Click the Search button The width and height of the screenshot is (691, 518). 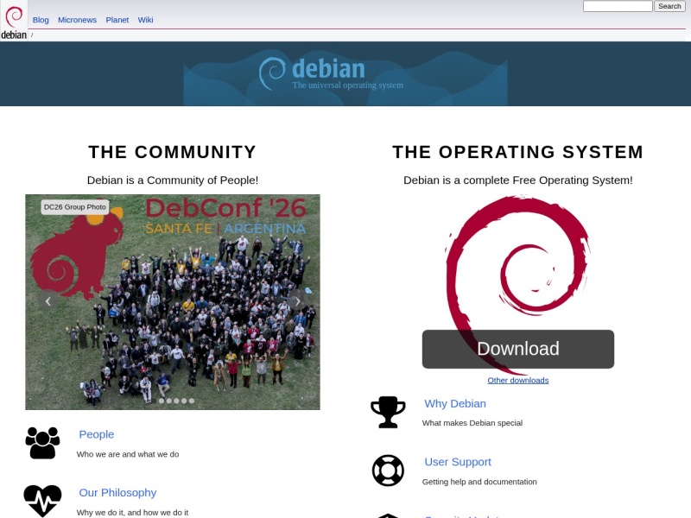click(x=669, y=6)
